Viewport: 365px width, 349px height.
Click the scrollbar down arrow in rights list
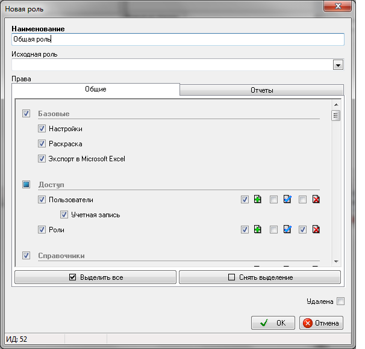point(335,262)
